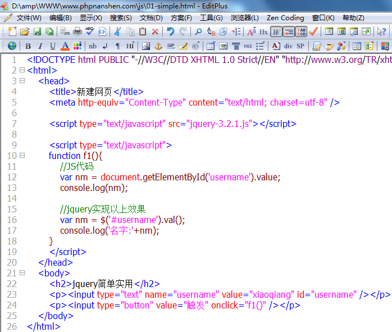Open the Hx hex viewer
This screenshot has width=392, height=332.
[263, 32]
